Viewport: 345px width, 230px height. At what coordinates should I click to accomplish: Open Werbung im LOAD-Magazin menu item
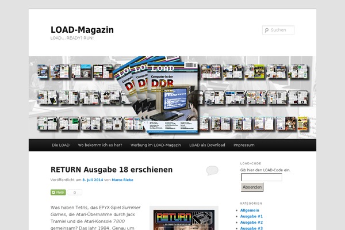click(x=156, y=145)
